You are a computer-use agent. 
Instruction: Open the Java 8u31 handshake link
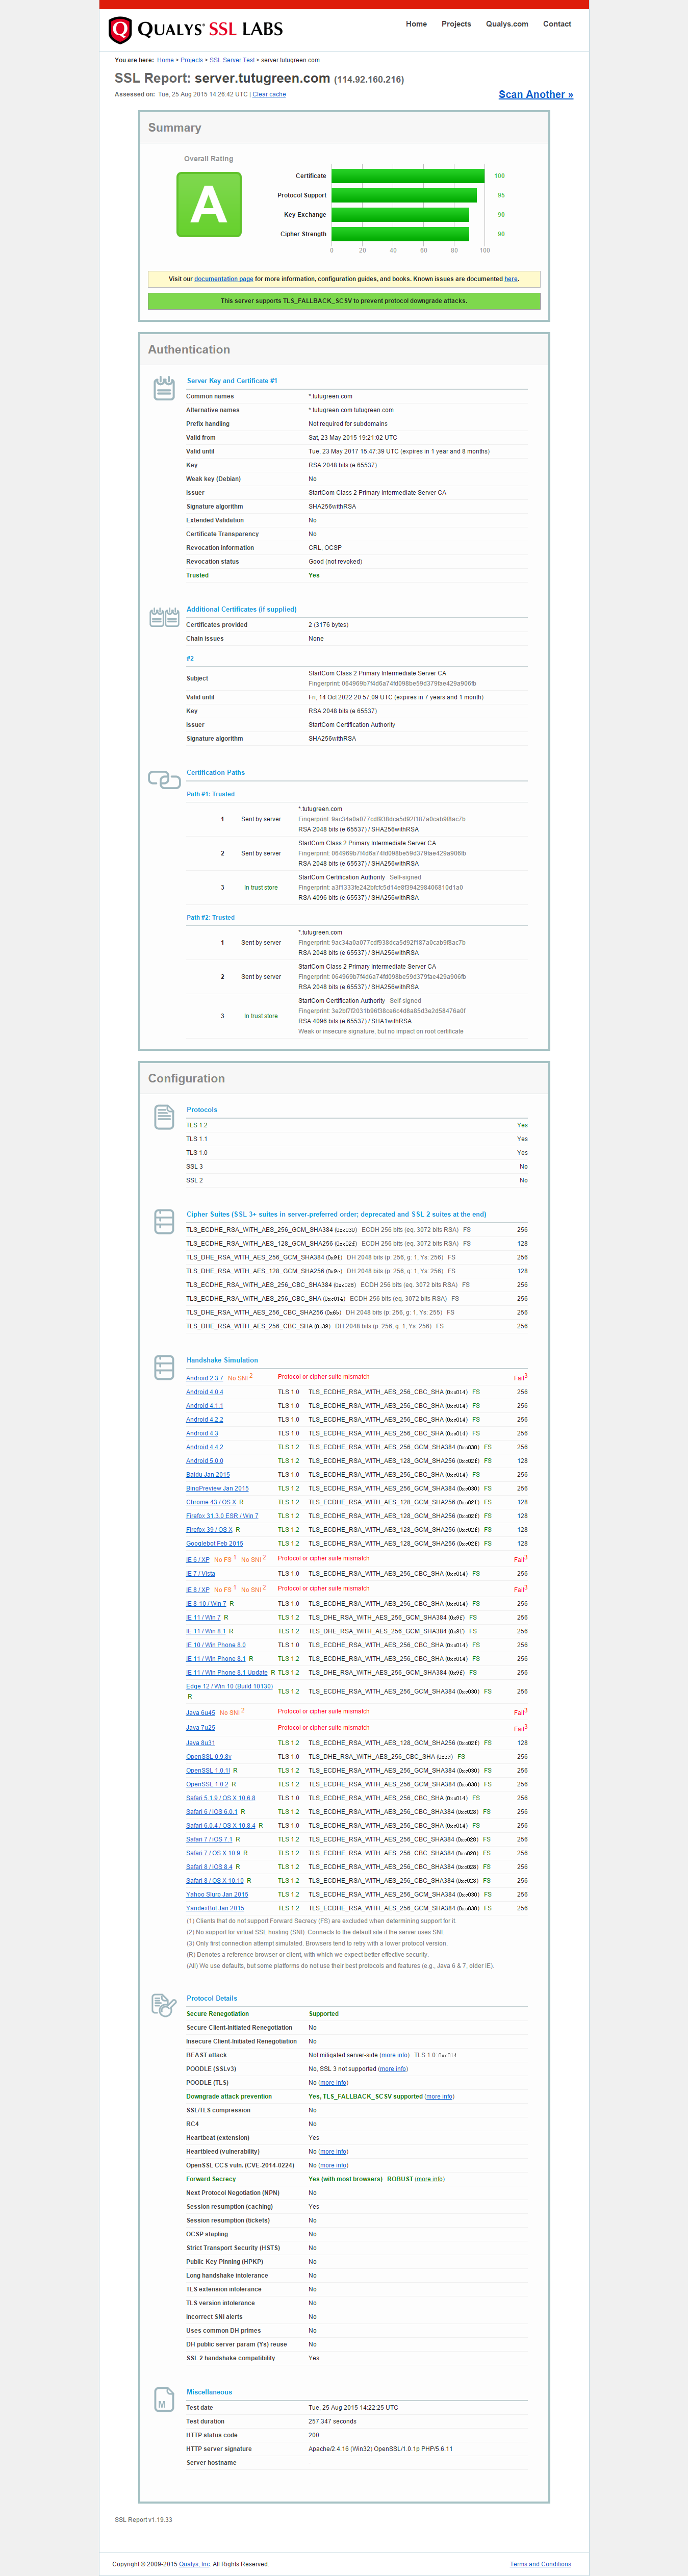click(200, 1743)
